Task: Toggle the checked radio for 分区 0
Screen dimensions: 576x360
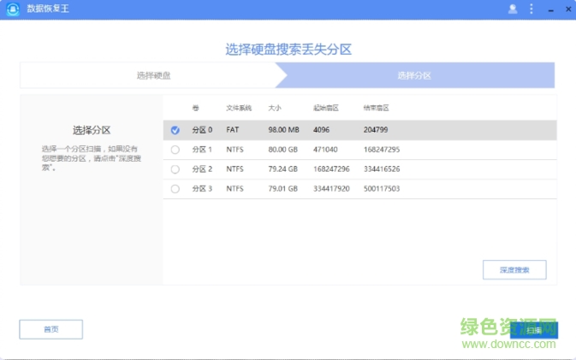Action: tap(175, 130)
